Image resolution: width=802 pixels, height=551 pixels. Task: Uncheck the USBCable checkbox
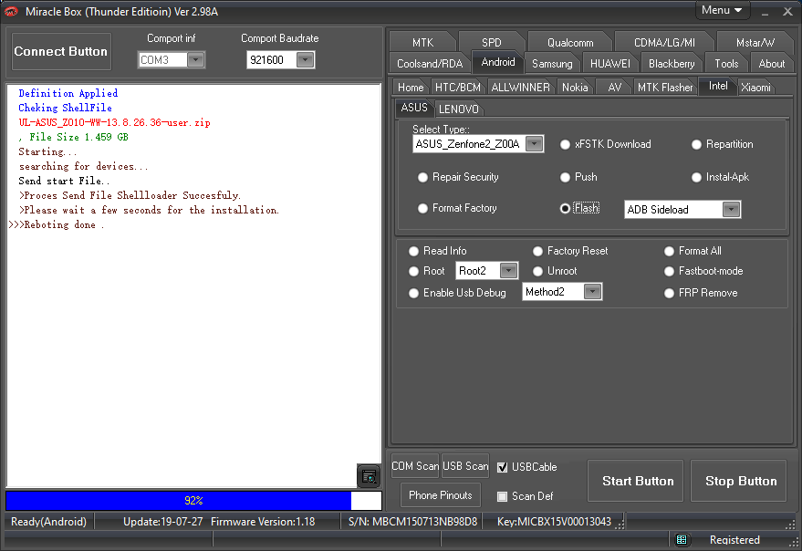(502, 467)
